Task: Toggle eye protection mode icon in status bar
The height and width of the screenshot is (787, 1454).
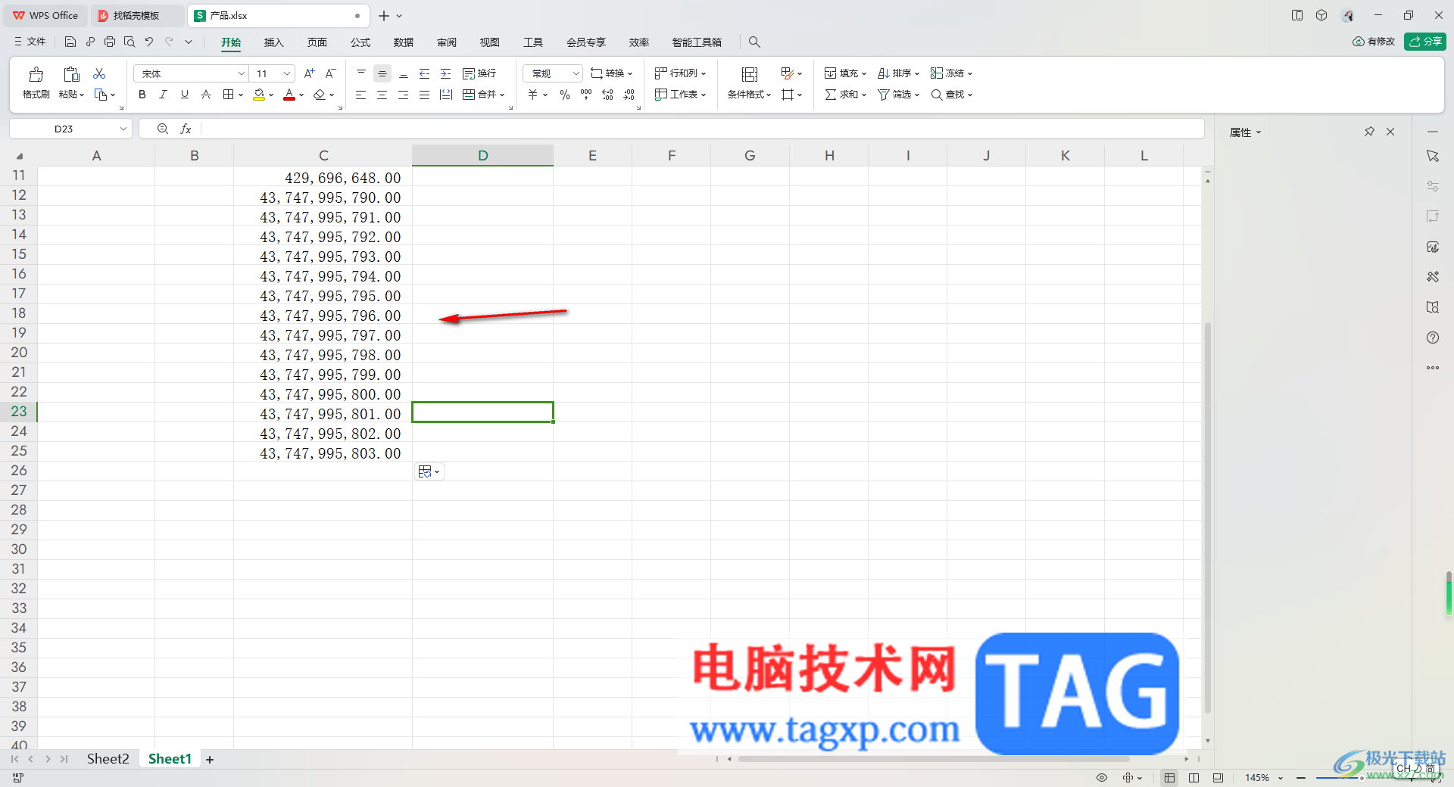Action: tap(1102, 778)
